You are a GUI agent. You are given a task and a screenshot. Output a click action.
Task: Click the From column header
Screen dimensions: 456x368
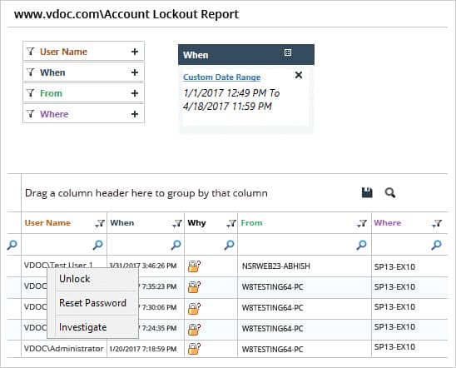click(251, 223)
